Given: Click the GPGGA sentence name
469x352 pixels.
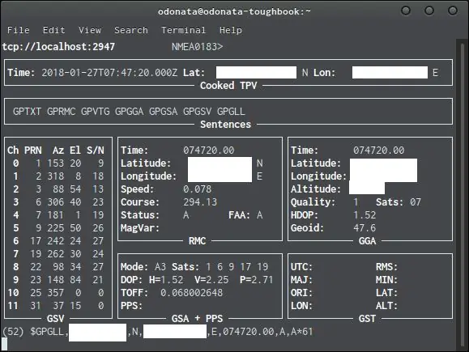Looking at the screenshot, I should 130,112.
